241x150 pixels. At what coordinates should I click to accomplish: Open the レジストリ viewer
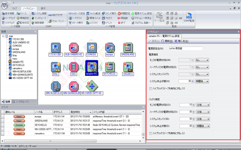[92, 23]
